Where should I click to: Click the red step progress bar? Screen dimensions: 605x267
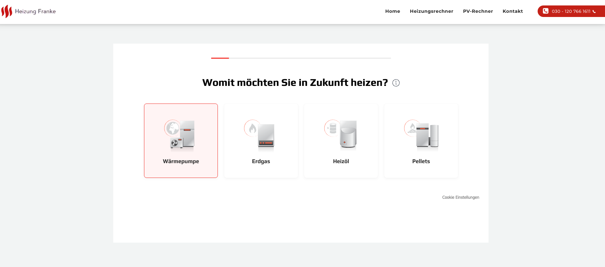pyautogui.click(x=220, y=58)
